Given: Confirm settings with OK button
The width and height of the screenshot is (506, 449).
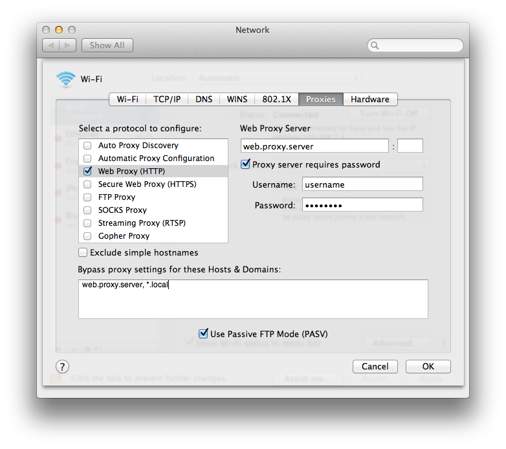Looking at the screenshot, I should click(x=428, y=366).
